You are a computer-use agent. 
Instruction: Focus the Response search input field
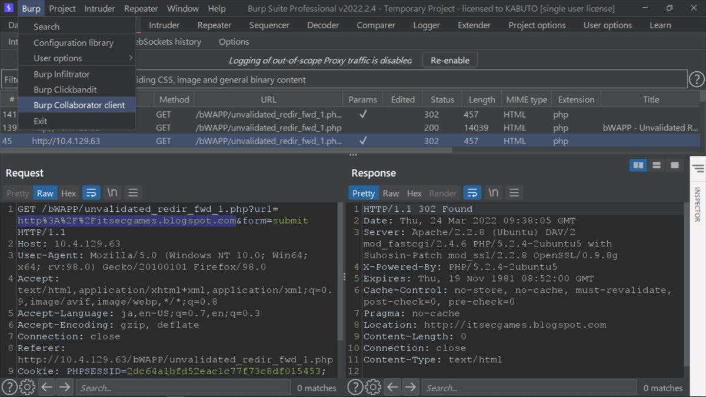pos(529,388)
